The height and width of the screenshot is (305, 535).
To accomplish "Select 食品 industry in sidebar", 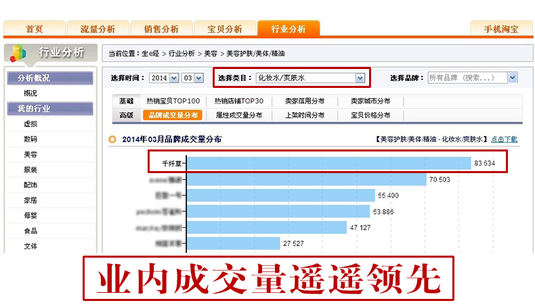I will pos(30,231).
